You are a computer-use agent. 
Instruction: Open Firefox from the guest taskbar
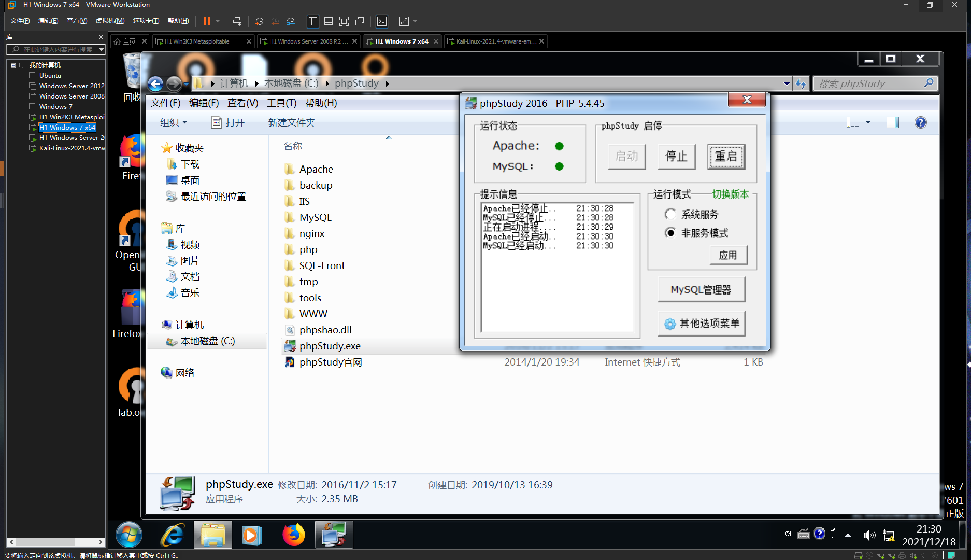[x=293, y=535]
